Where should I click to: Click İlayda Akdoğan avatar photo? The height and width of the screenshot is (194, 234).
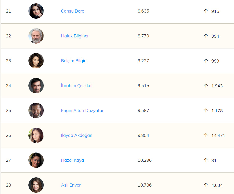pos(36,135)
